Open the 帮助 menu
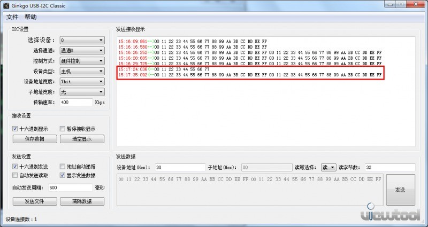This screenshot has width=428, height=227. tap(30, 17)
